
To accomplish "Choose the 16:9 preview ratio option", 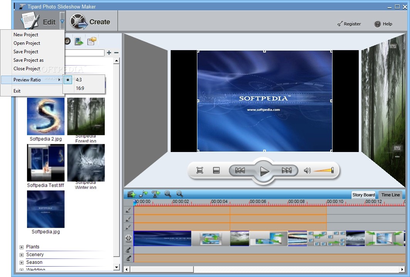I will (x=80, y=88).
